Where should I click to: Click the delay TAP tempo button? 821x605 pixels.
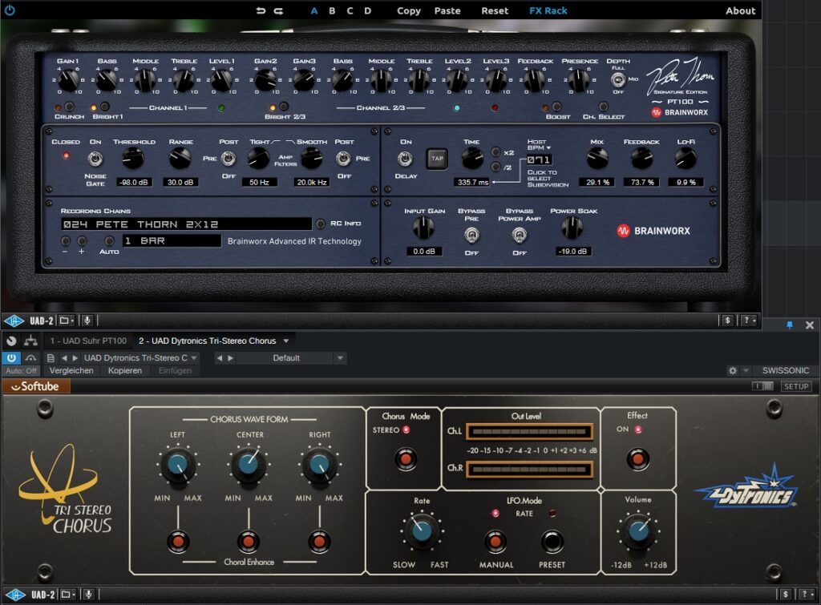click(437, 158)
